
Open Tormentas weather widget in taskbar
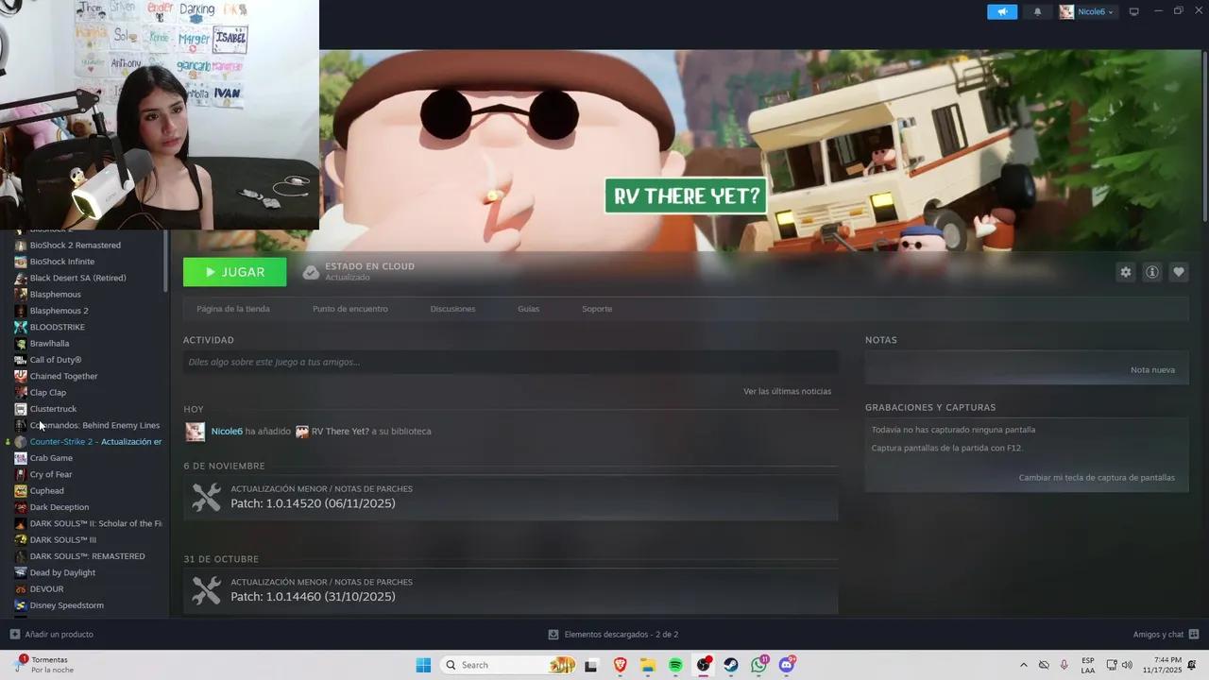click(43, 665)
